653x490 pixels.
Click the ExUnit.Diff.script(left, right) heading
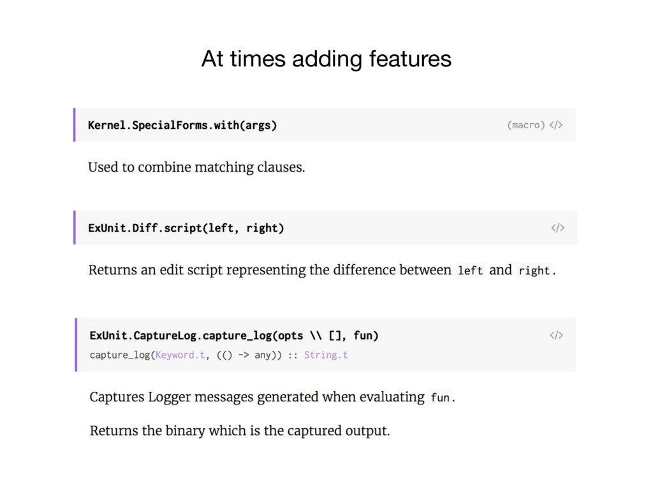186,228
